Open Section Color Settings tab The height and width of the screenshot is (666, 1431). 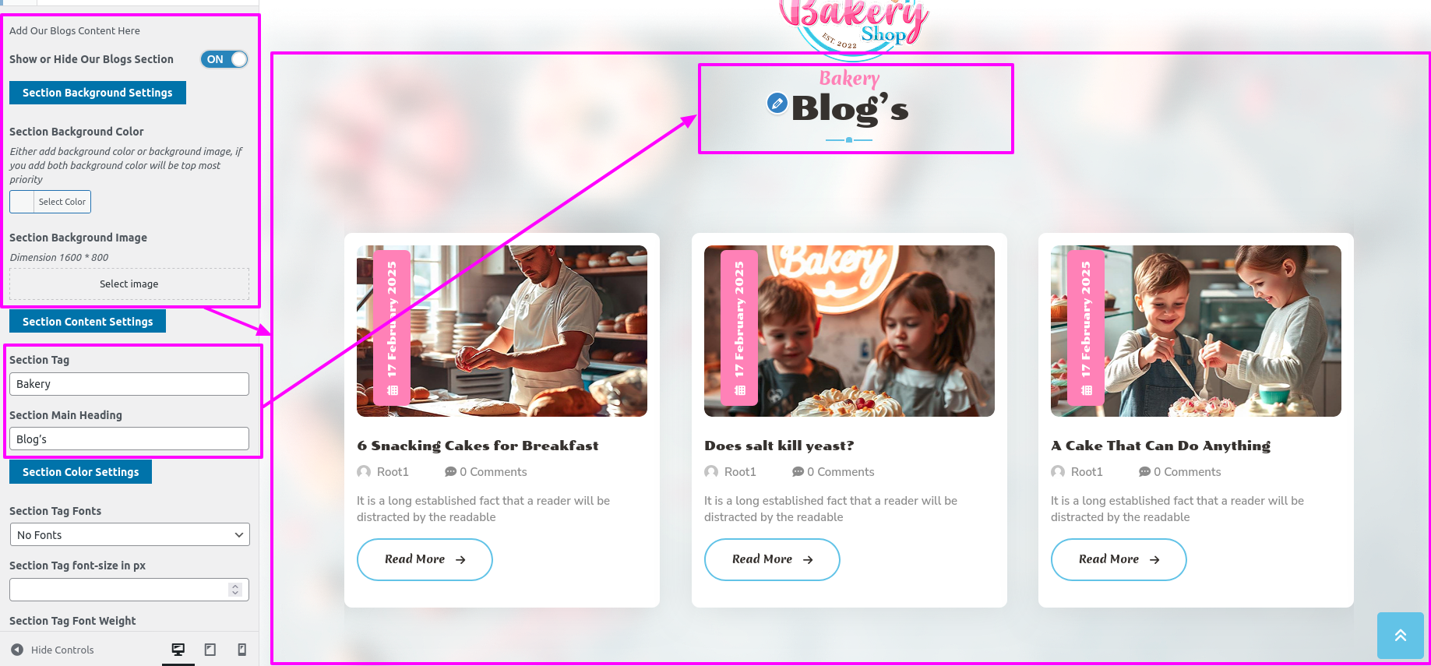80,472
